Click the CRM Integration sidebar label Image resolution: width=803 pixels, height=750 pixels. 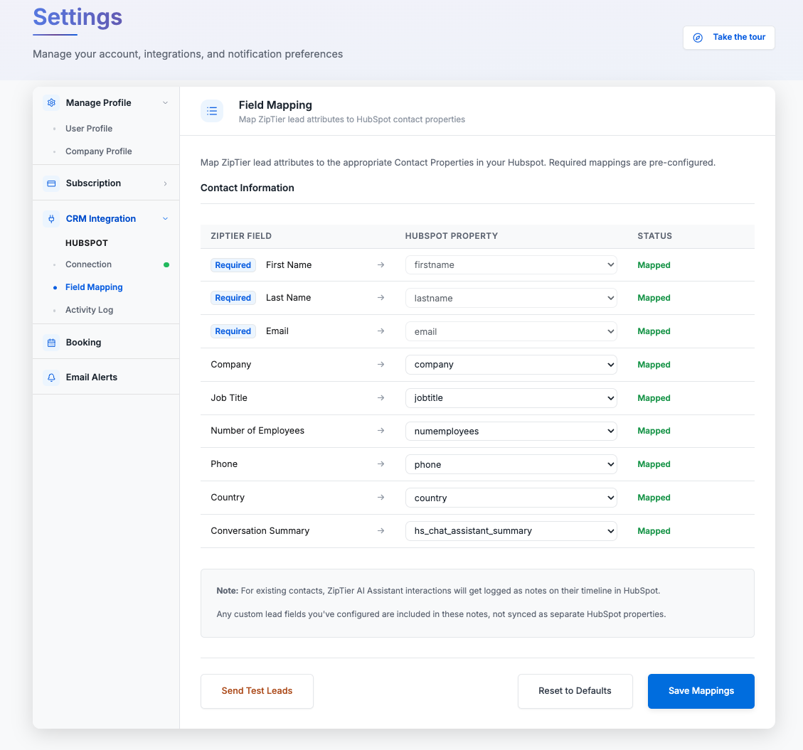coord(101,218)
